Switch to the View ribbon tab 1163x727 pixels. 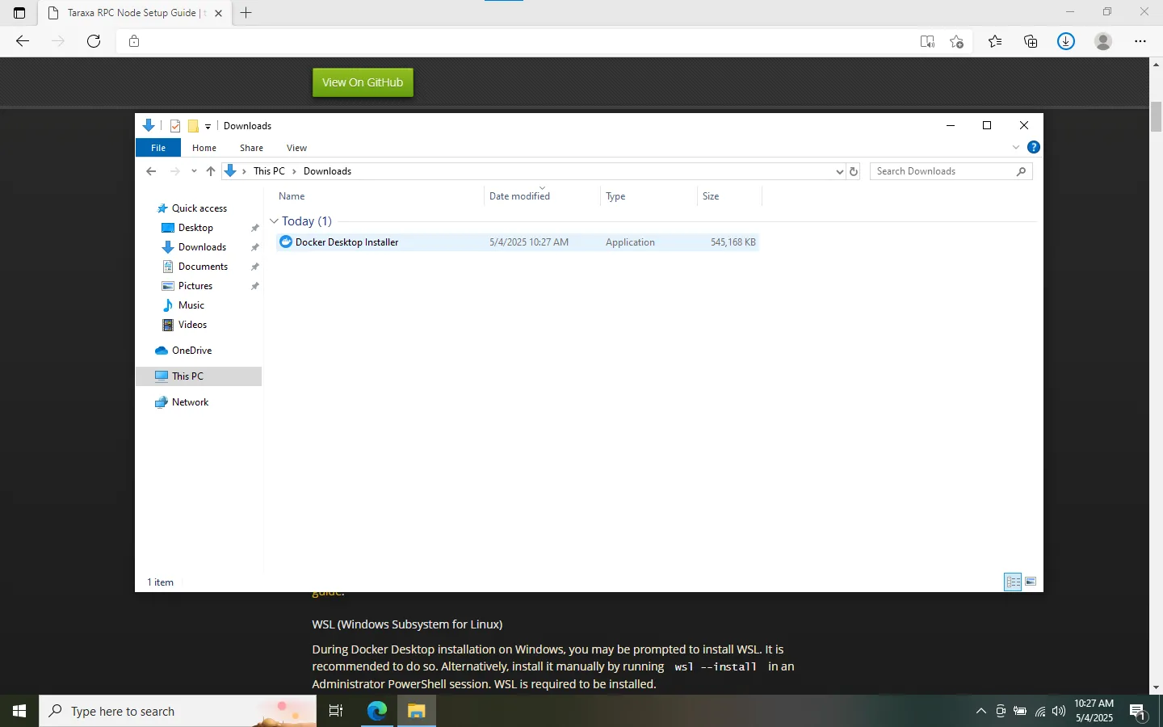pyautogui.click(x=296, y=148)
